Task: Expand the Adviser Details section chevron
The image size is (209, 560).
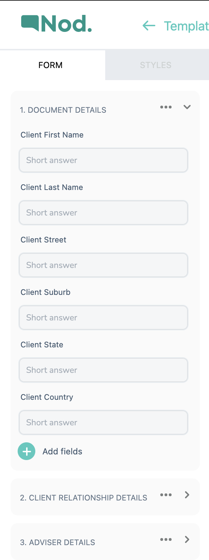Action: (187, 539)
